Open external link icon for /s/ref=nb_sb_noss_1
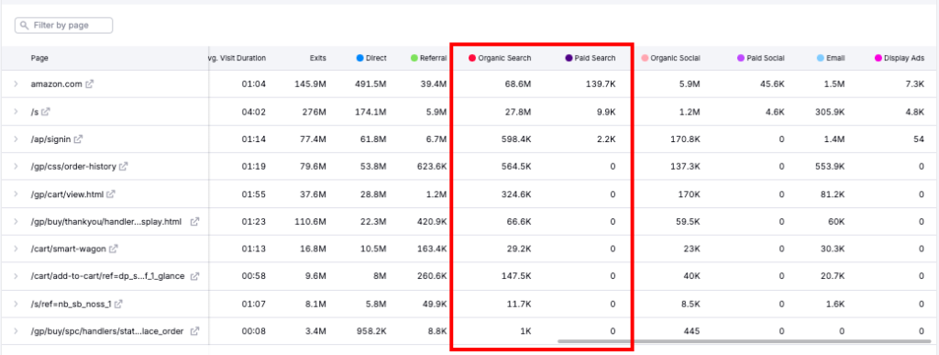 point(118,304)
